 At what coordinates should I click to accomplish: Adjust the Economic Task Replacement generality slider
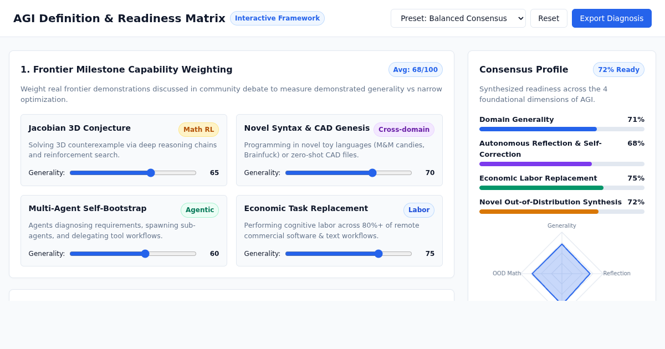[349, 254]
